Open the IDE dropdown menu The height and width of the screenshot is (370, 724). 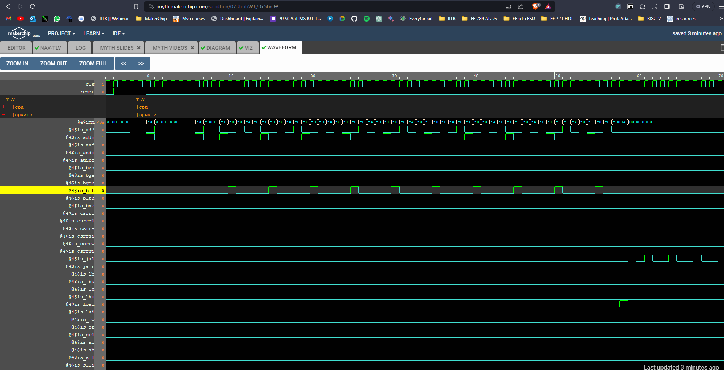pyautogui.click(x=119, y=33)
